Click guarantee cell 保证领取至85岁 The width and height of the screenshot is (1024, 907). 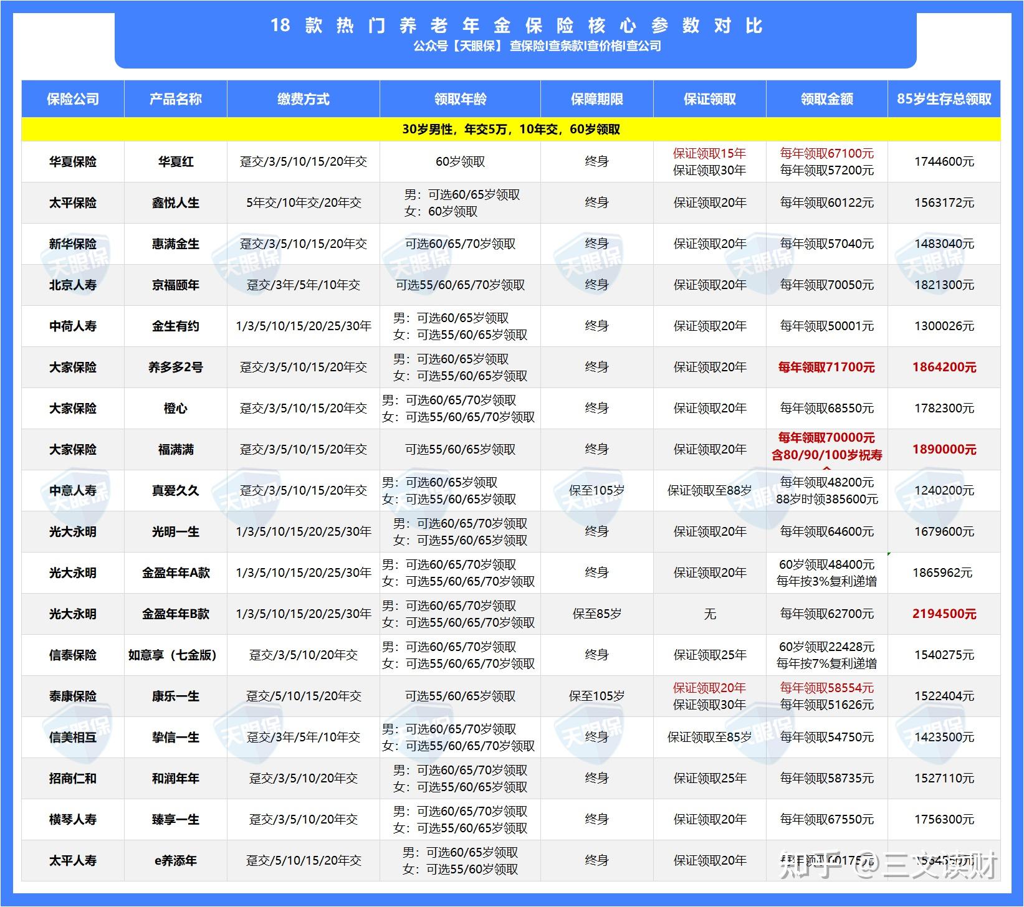click(x=710, y=738)
